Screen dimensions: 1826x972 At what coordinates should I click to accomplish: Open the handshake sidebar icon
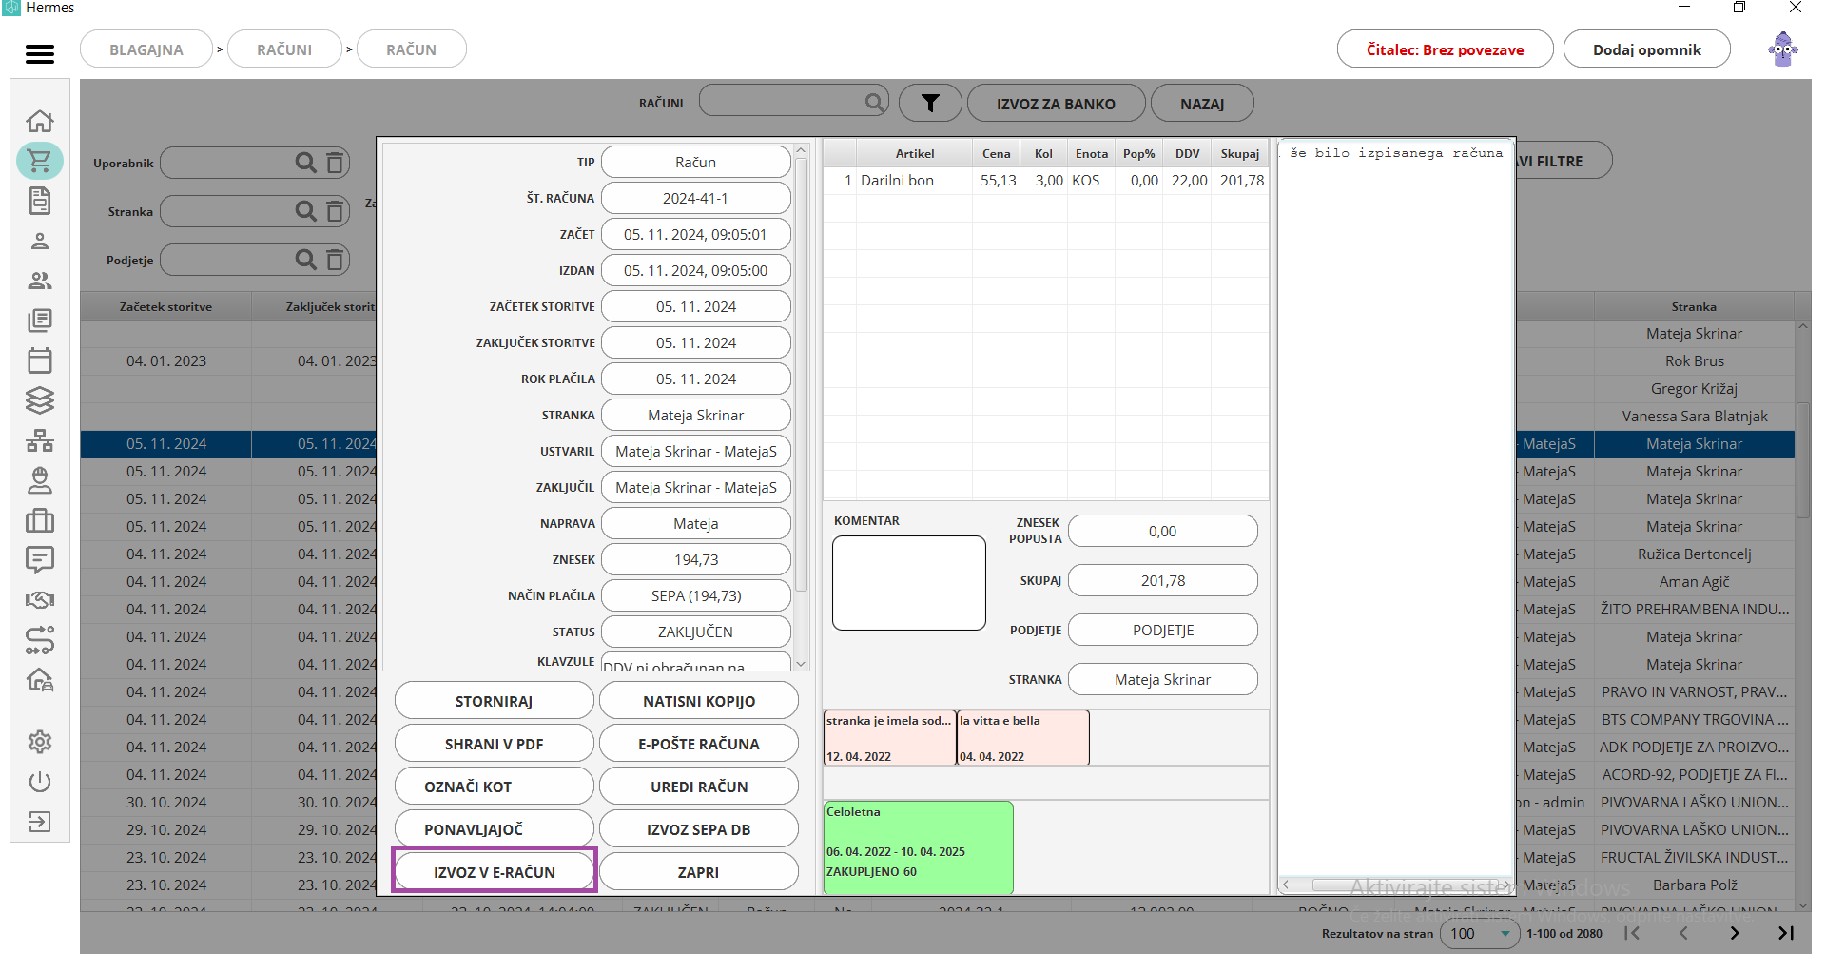click(x=40, y=600)
